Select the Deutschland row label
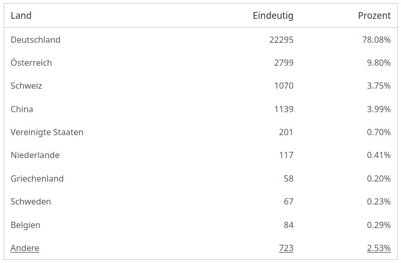The image size is (401, 263). pyautogui.click(x=35, y=40)
